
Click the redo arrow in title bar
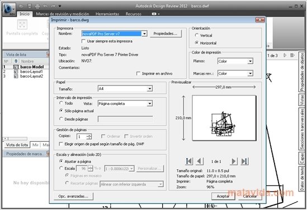[53, 6]
